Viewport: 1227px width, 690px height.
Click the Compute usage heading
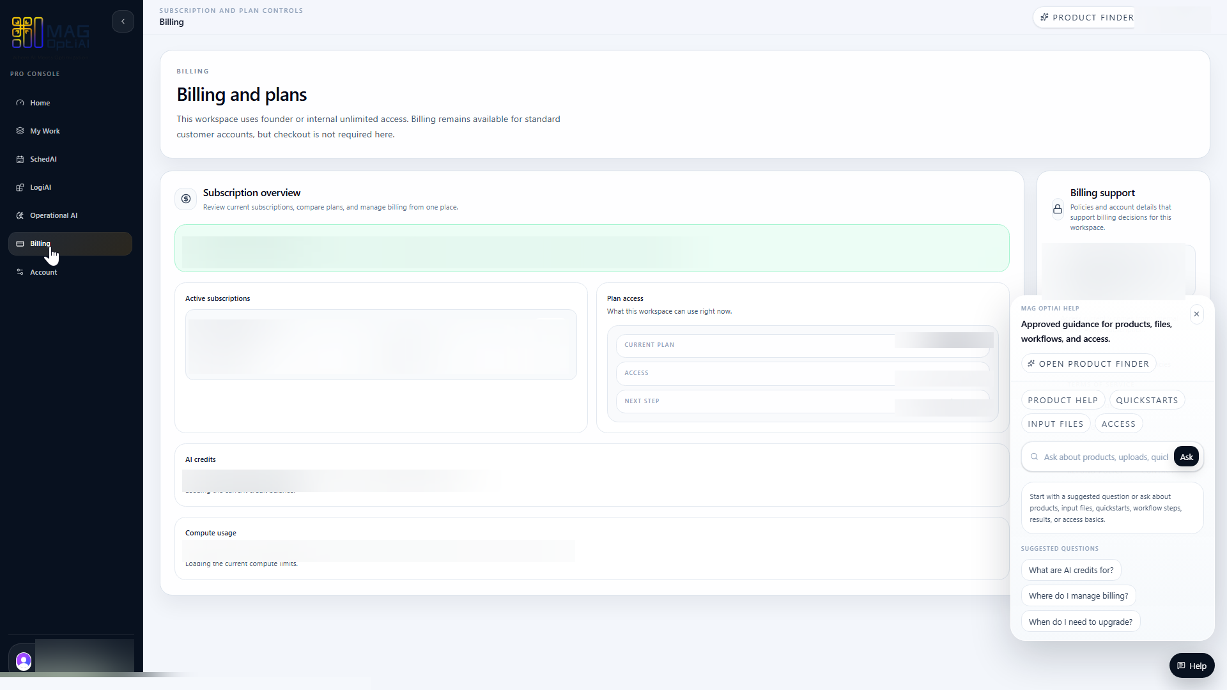click(x=210, y=533)
